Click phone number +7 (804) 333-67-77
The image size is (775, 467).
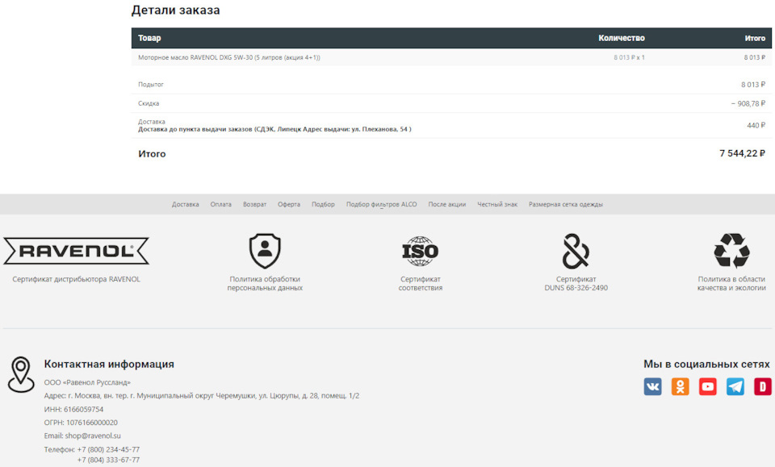tap(108, 460)
